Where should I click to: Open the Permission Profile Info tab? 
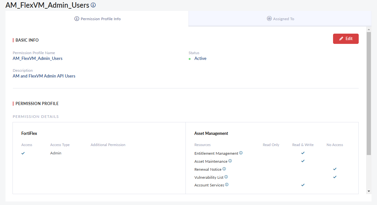tap(97, 19)
